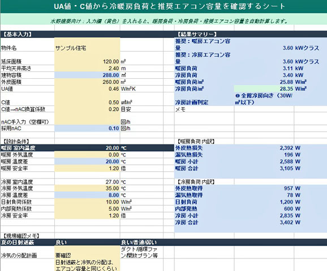Click the 【基本入力】 section header
The height and width of the screenshot is (271, 327).
click(16, 34)
